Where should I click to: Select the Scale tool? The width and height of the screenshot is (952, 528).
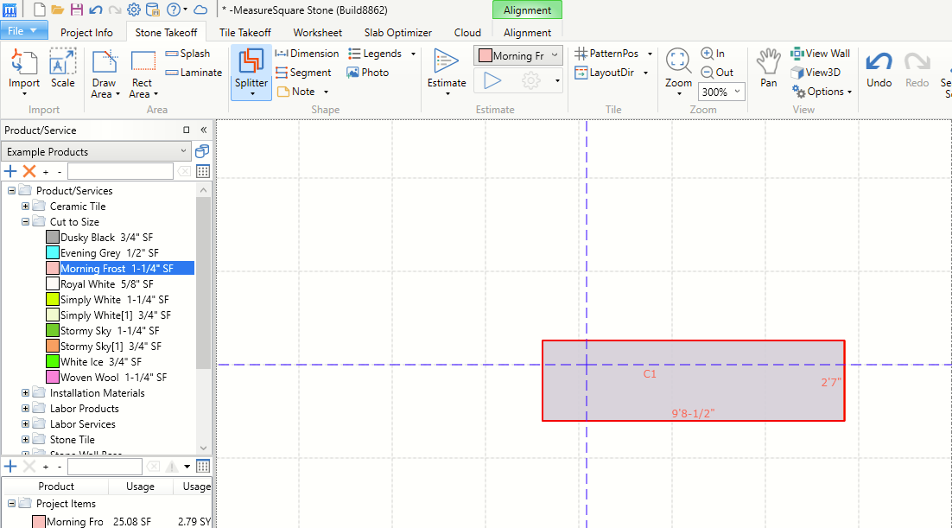[x=62, y=69]
